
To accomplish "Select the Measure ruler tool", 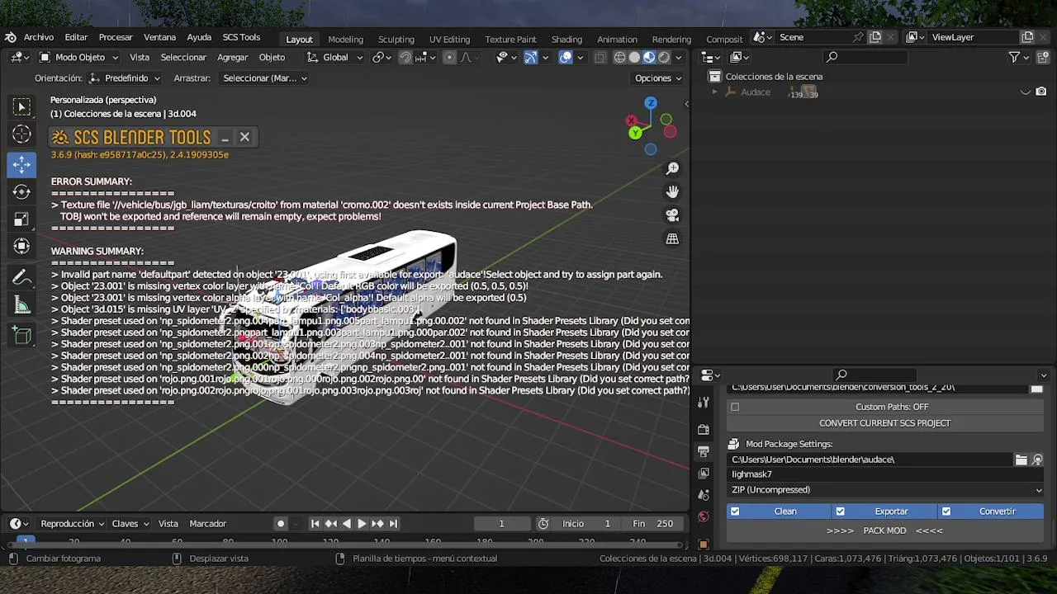I will coord(21,305).
